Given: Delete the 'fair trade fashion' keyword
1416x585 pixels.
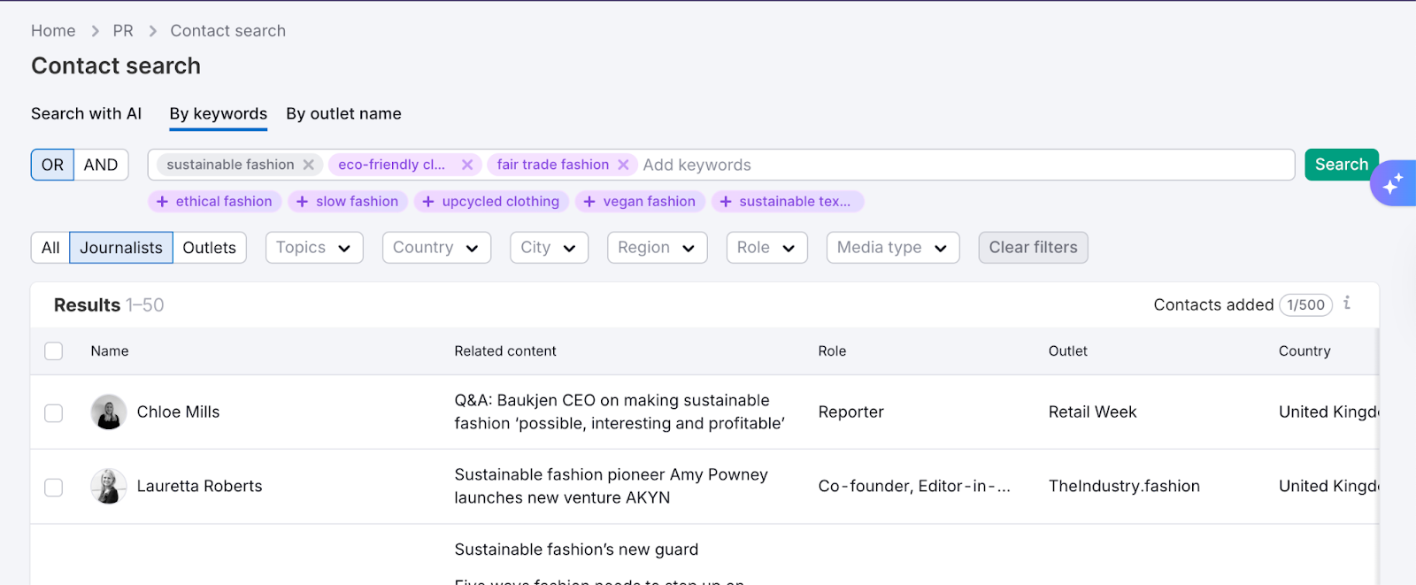Looking at the screenshot, I should click(x=623, y=165).
